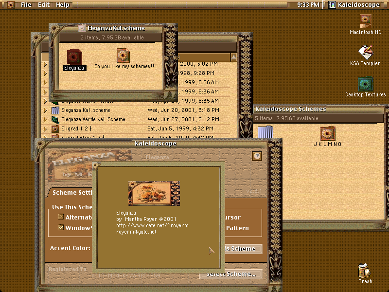389x292 pixels.
Task: Click the title bar icon of Eleganza Kal.scheme window
Action: [x=82, y=28]
